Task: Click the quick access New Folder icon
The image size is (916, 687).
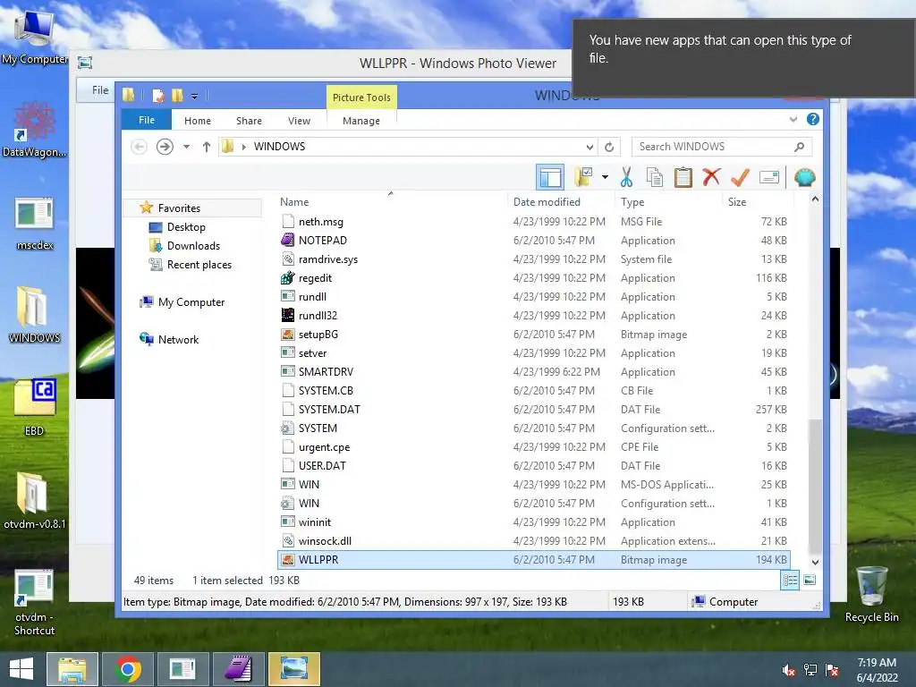Action: (x=177, y=95)
